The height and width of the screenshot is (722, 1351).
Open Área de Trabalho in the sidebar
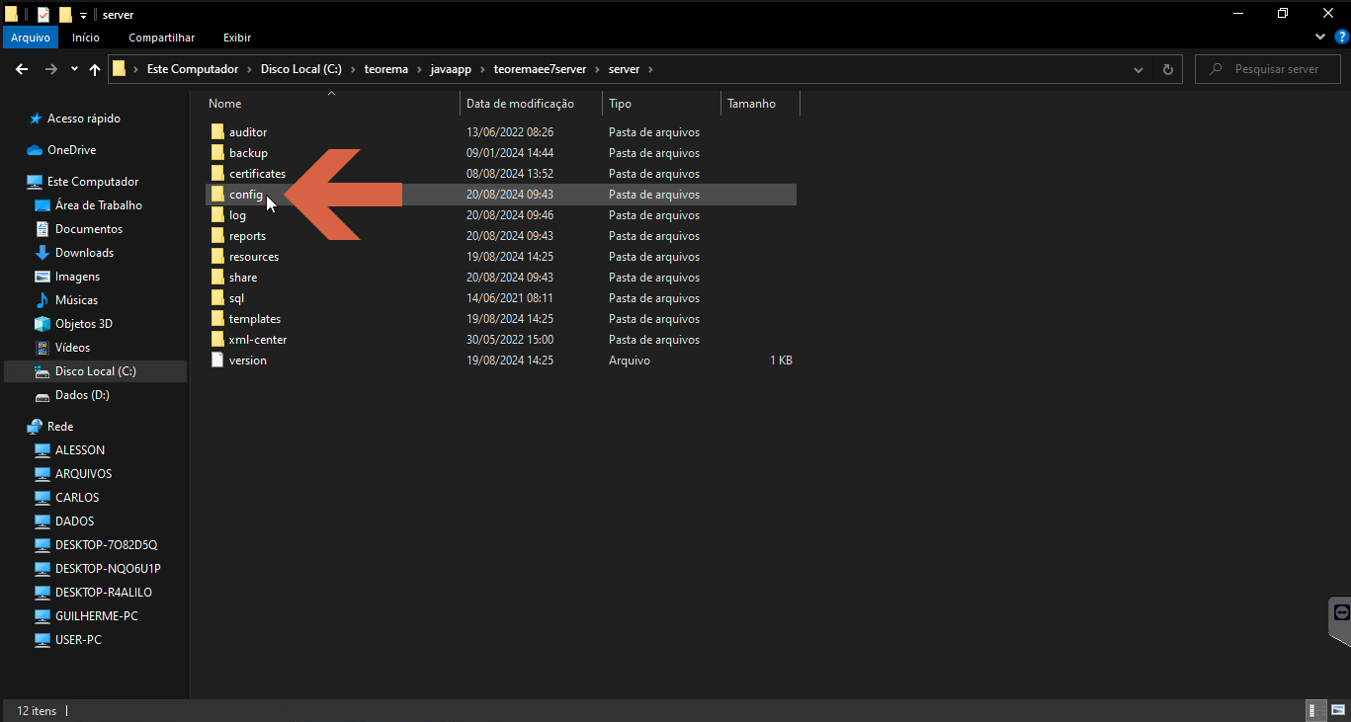98,205
